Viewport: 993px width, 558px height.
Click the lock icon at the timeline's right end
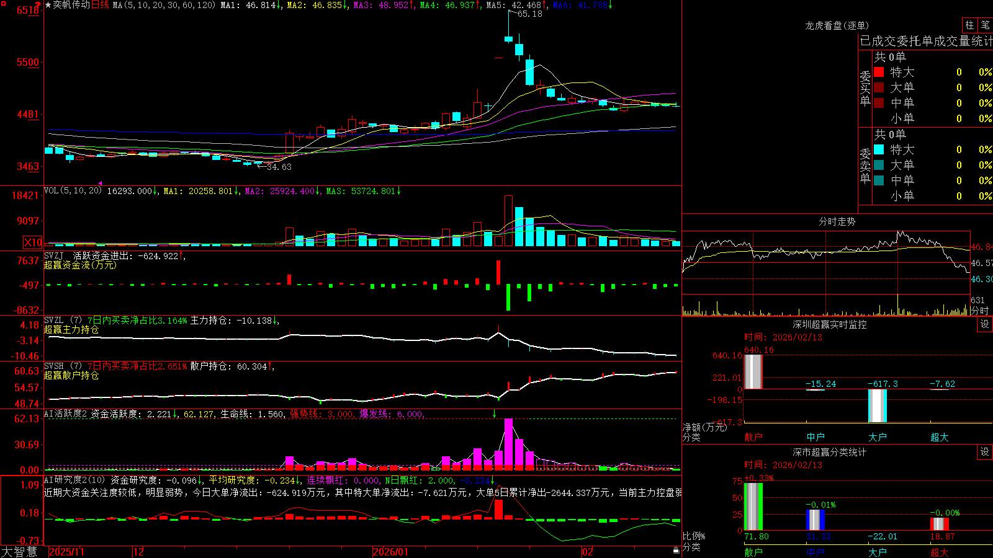676,551
